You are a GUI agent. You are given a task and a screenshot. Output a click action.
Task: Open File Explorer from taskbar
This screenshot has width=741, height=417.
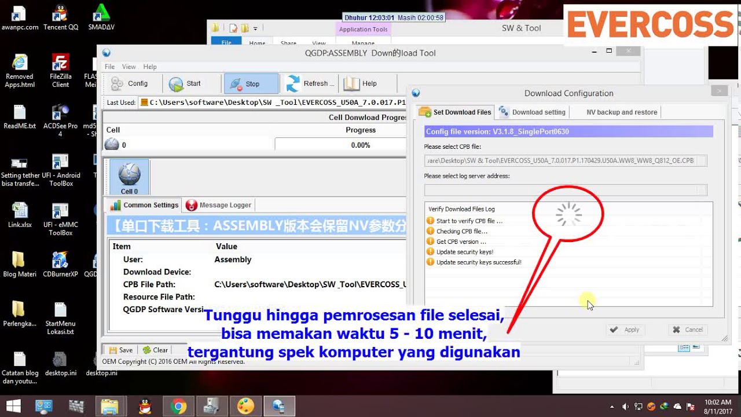click(110, 407)
